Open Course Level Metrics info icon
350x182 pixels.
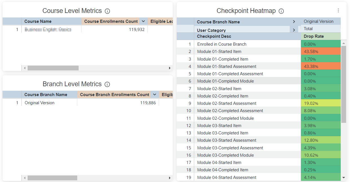pos(107,11)
